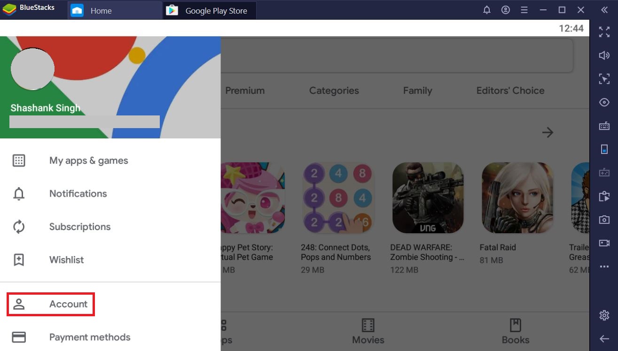This screenshot has height=351, width=618.
Task: Click the volume speaker icon in sidebar
Action: pos(604,55)
